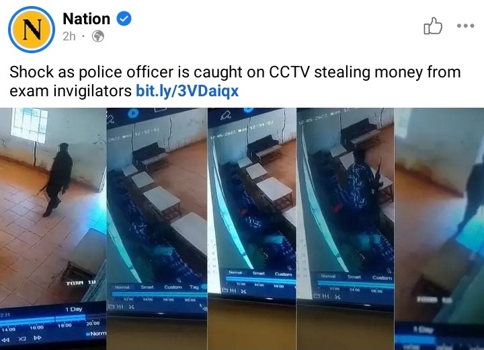The image size is (484, 350).
Task: Follow the bit.ly/3VDaiqx link
Action: tap(188, 91)
